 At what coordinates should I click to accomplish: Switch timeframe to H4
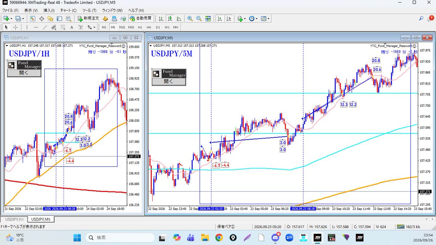(x=149, y=27)
